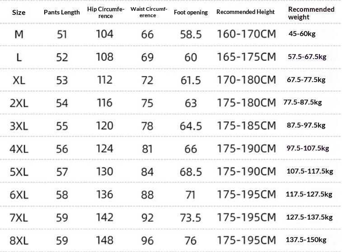Click the Size column header
The width and height of the screenshot is (342, 252).
pos(19,13)
